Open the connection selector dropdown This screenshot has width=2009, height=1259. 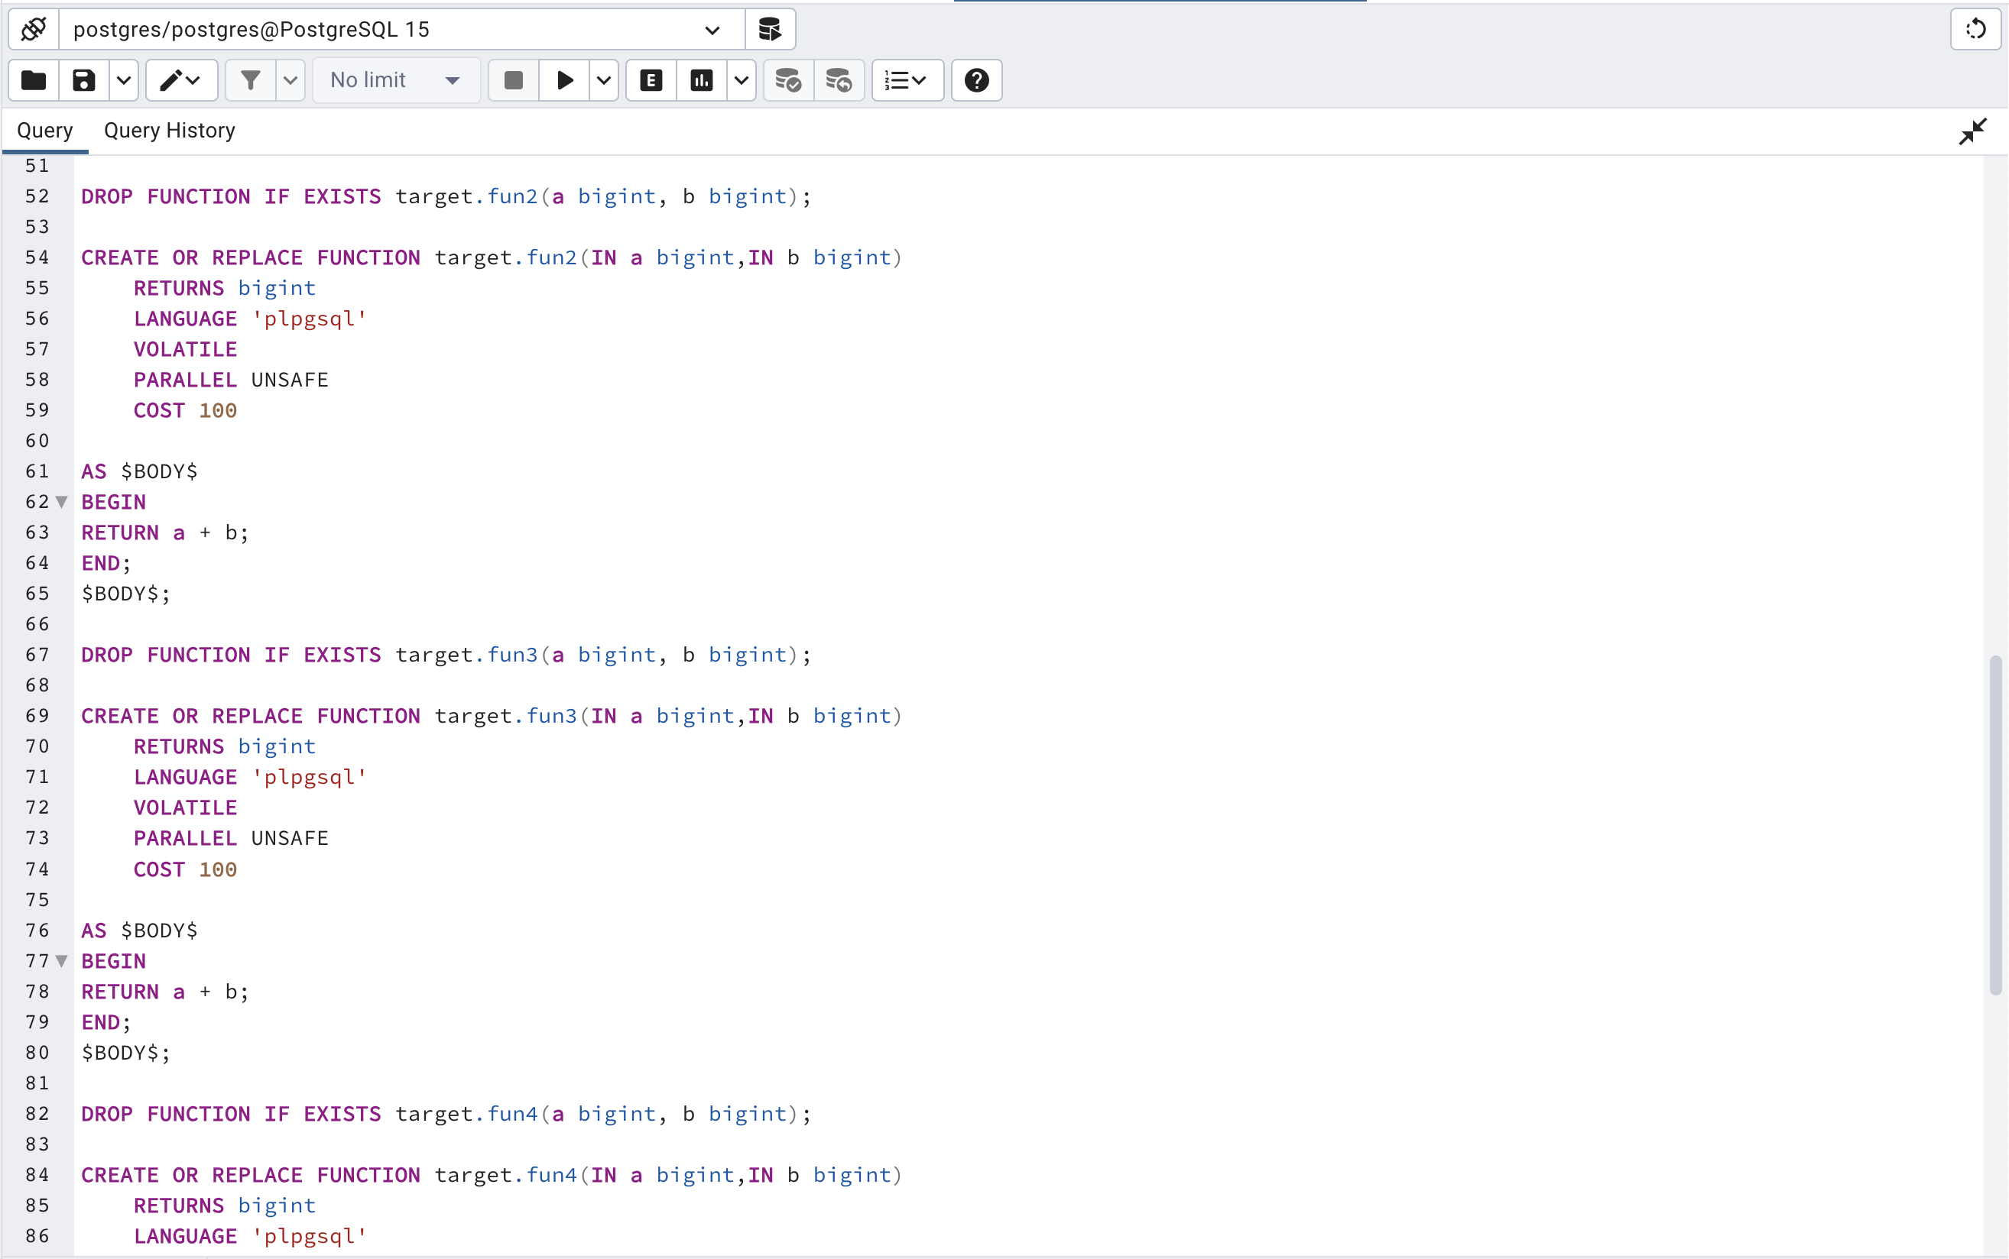click(401, 30)
